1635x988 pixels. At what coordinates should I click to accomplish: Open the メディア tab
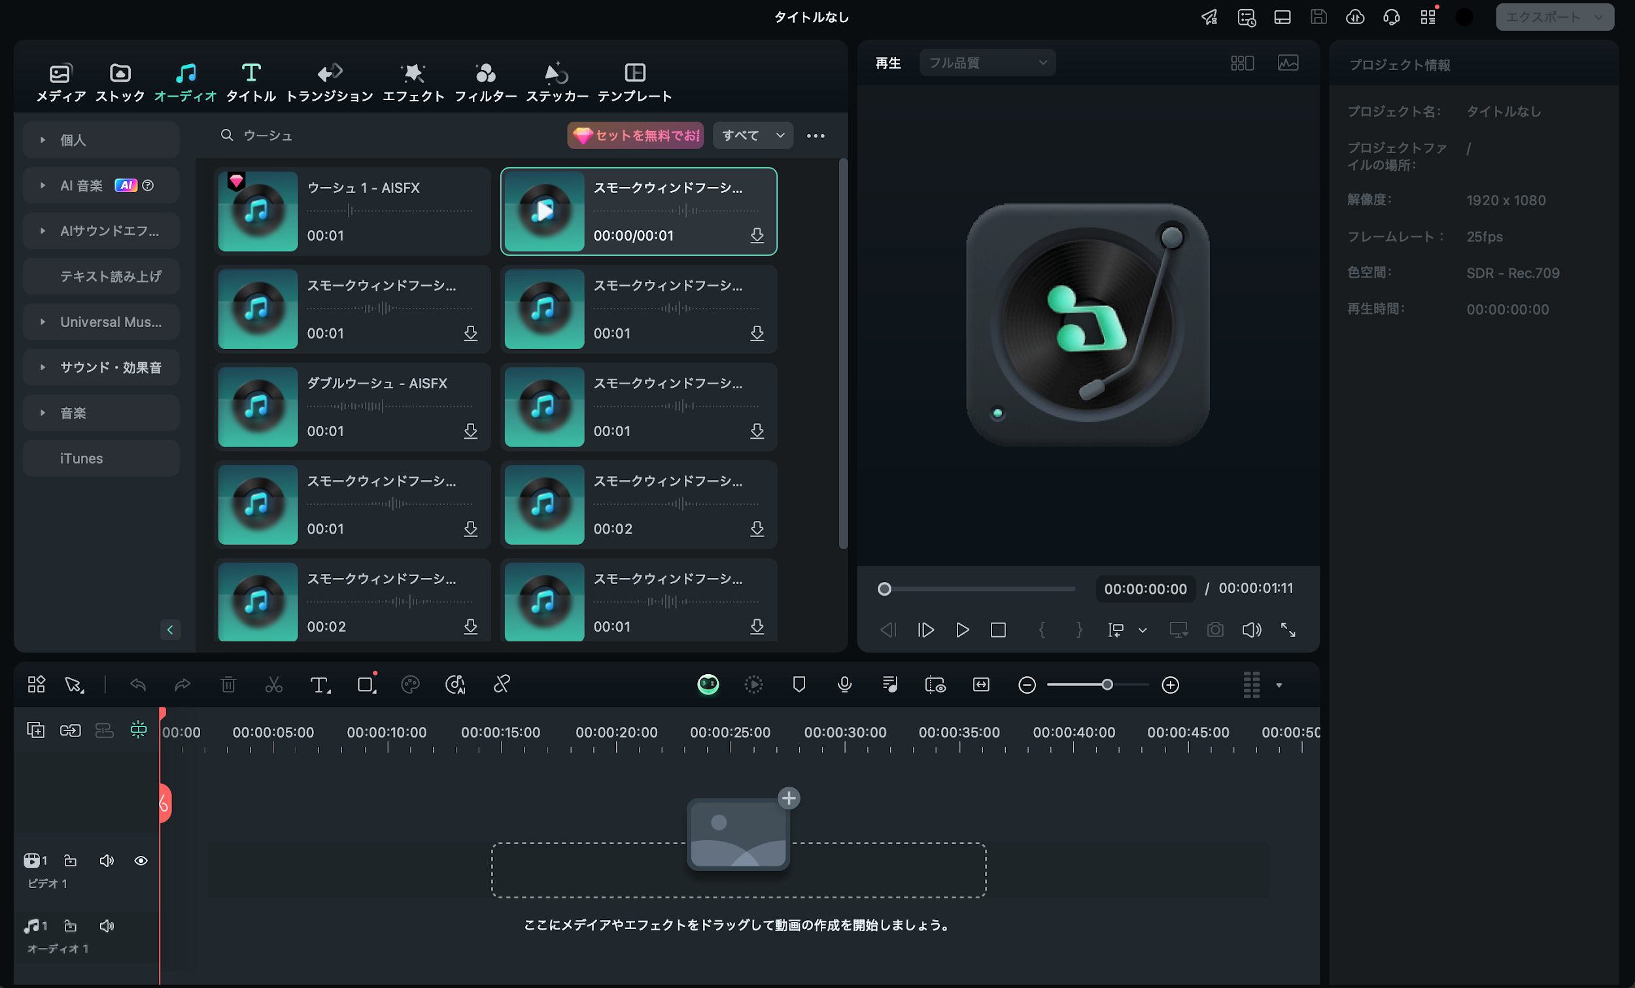(x=60, y=82)
